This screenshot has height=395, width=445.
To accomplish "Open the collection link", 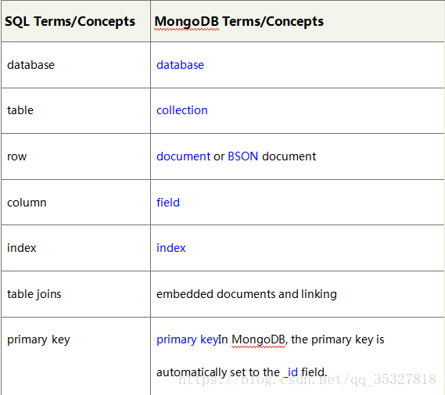I will coord(182,110).
